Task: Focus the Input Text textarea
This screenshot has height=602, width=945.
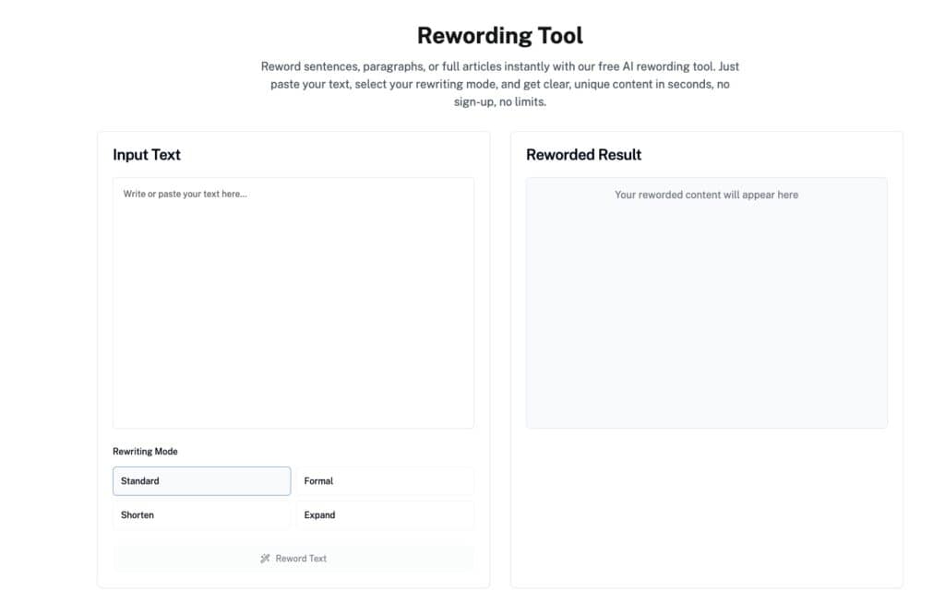Action: point(293,304)
